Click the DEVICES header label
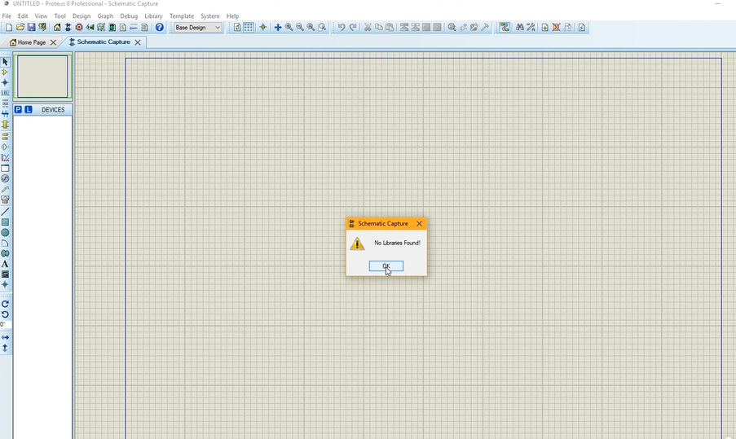Screen dimensions: 736x439 (x=53, y=110)
